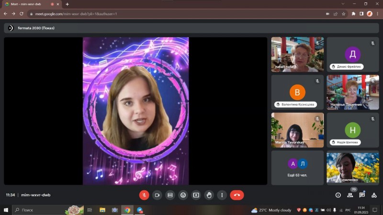This screenshot has height=215, width=383.
Task: Show the participants people panel
Action: click(x=350, y=195)
